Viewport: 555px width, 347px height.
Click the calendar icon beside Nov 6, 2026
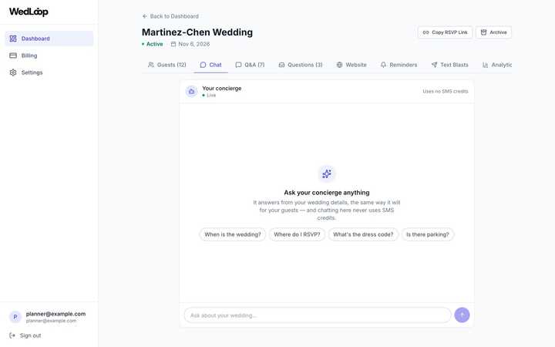(x=173, y=44)
